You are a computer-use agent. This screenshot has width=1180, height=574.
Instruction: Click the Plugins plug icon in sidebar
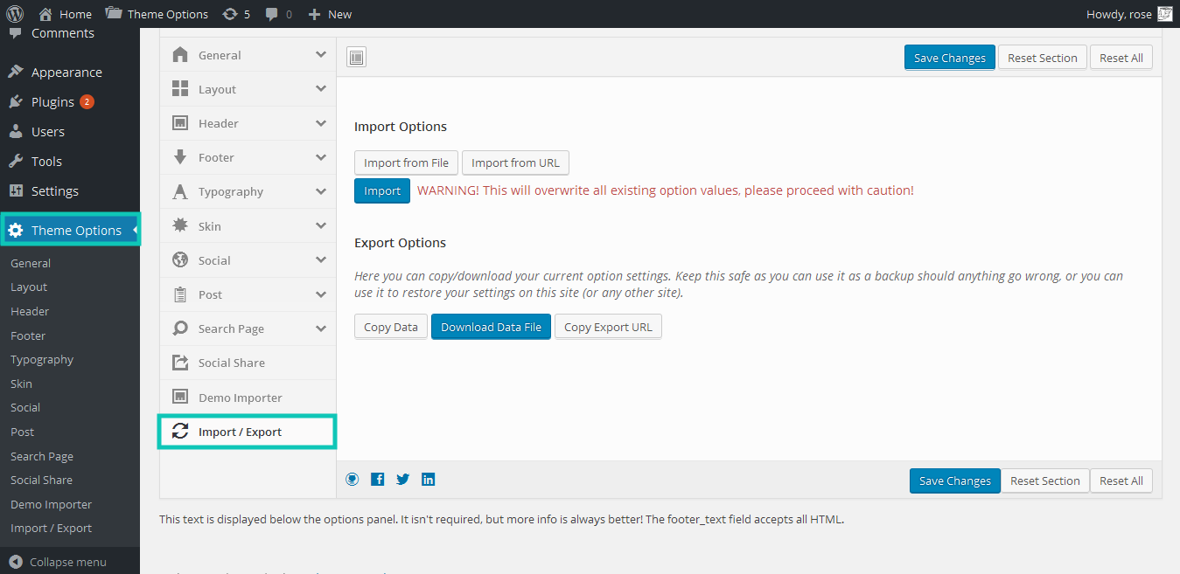[x=16, y=101]
